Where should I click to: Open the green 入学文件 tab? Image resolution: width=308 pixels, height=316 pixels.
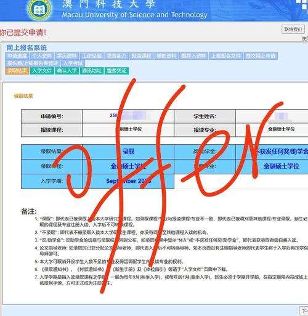click(x=42, y=71)
